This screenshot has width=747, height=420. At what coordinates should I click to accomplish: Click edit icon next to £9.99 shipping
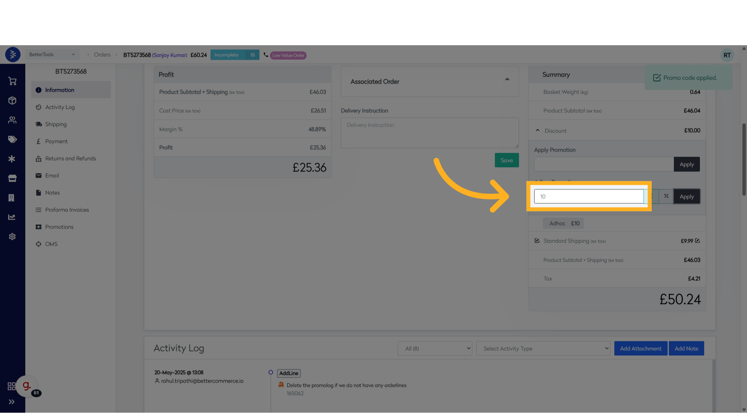[697, 241]
